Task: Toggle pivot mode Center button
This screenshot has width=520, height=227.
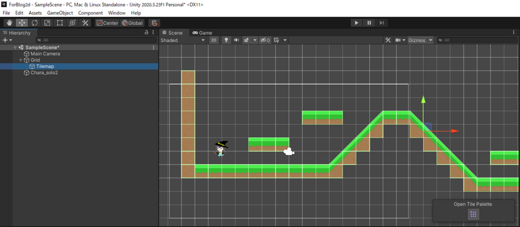Action: click(108, 23)
